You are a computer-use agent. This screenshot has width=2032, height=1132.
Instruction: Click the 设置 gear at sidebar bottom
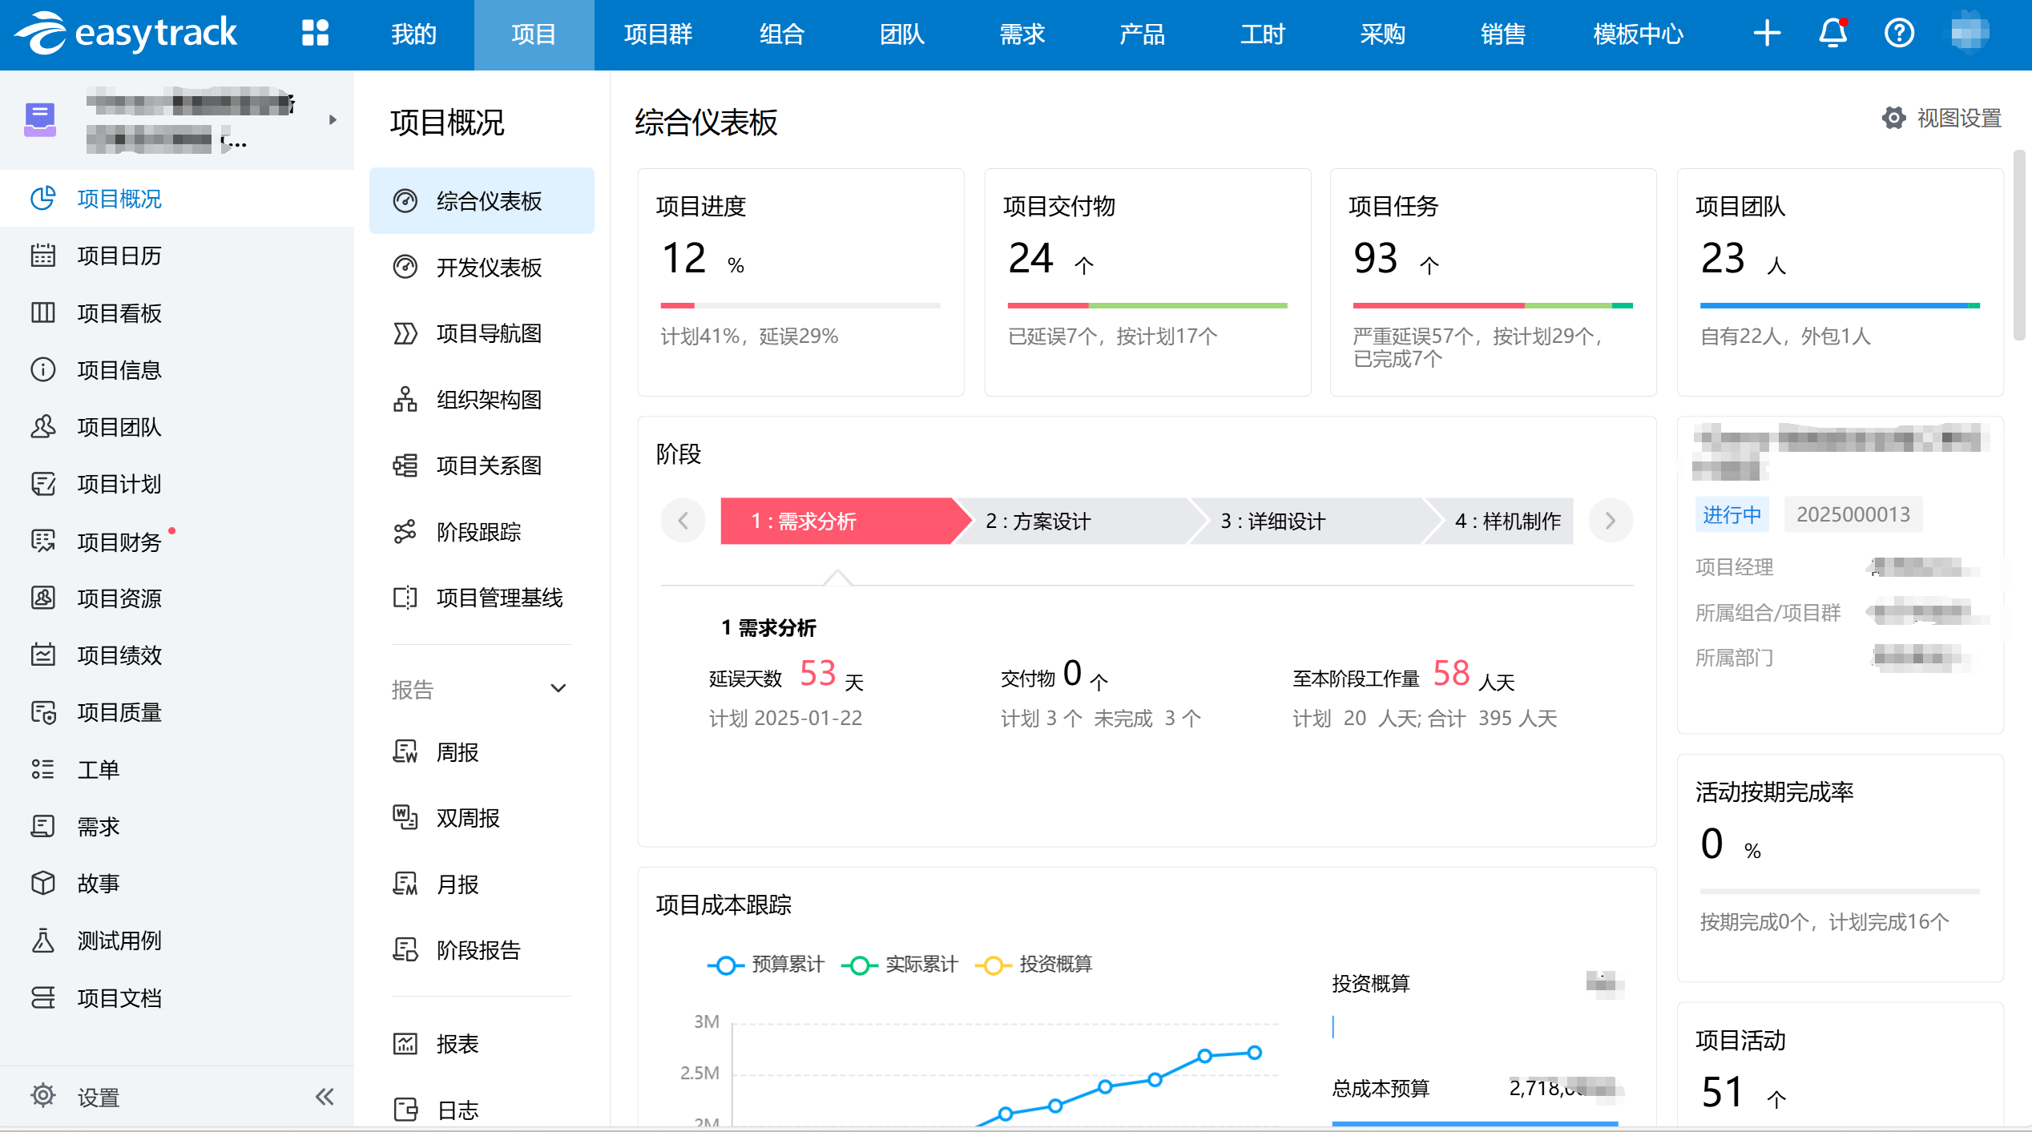click(x=43, y=1096)
